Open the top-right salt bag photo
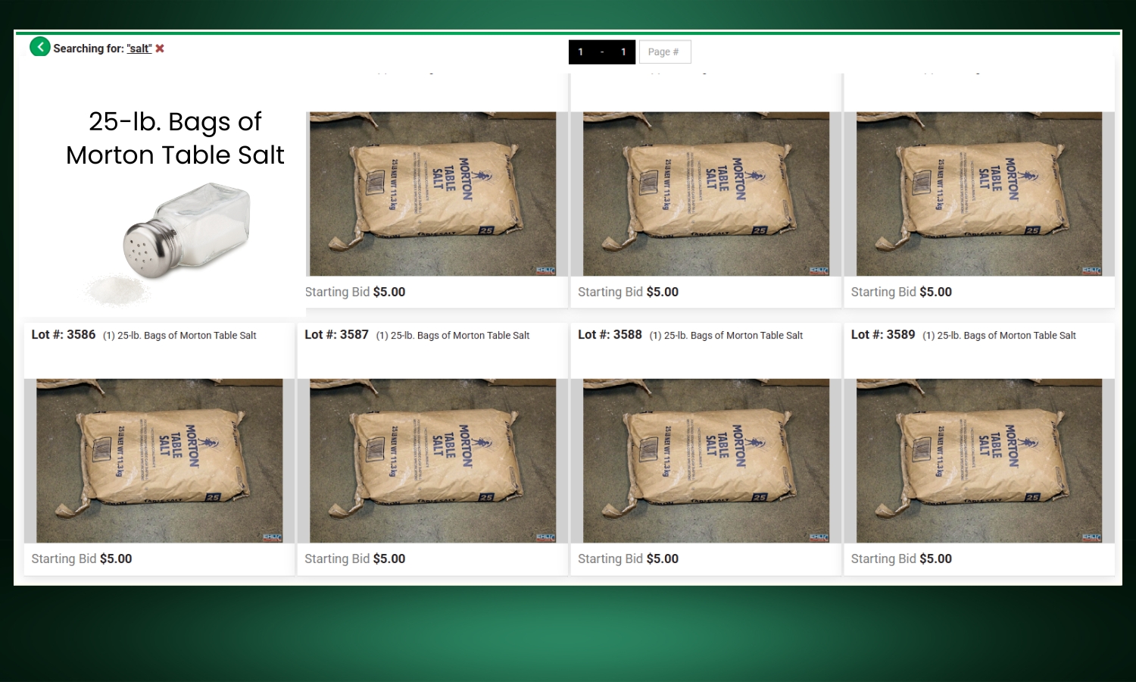The height and width of the screenshot is (682, 1136). tap(979, 194)
